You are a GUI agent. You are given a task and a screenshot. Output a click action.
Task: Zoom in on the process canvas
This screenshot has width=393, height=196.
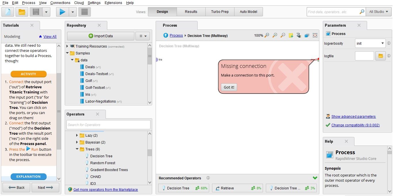[275, 35]
